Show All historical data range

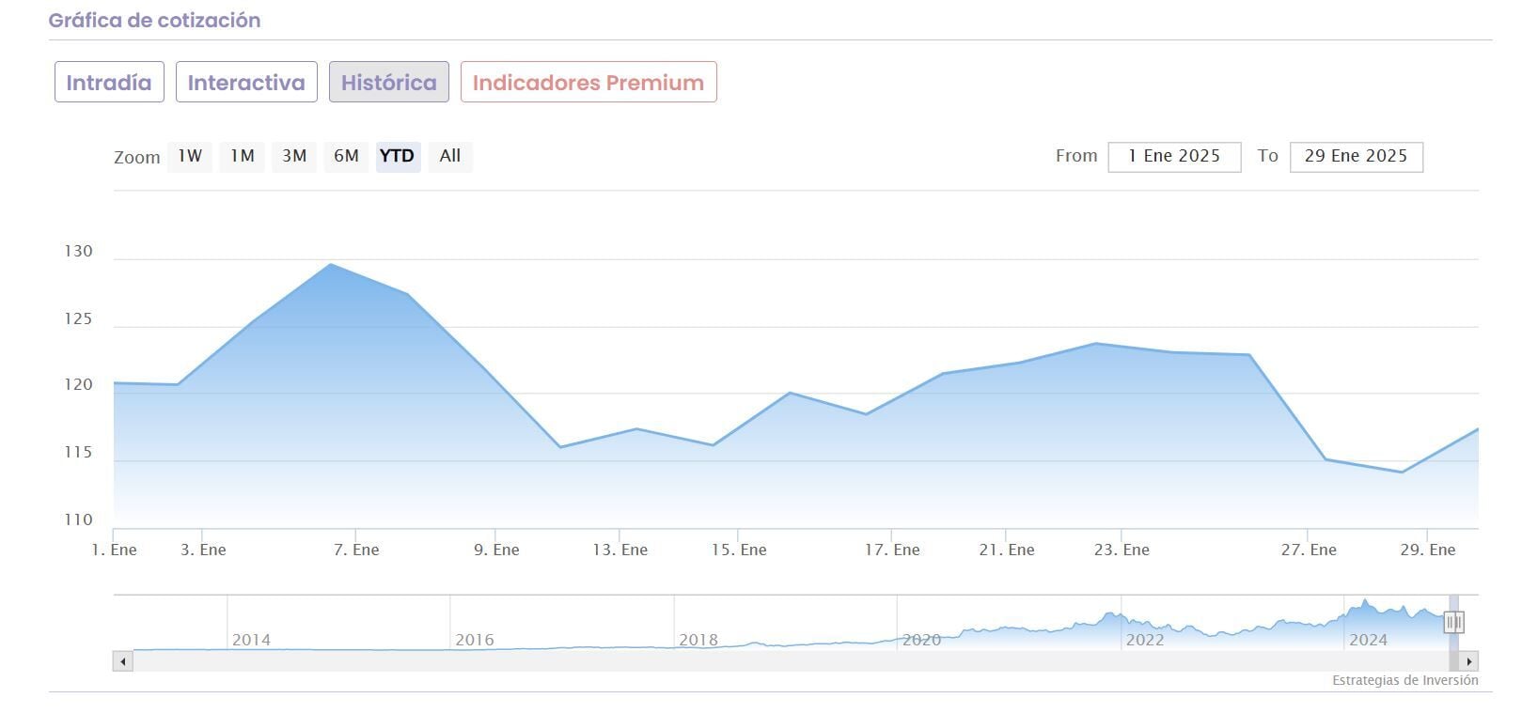[x=450, y=156]
